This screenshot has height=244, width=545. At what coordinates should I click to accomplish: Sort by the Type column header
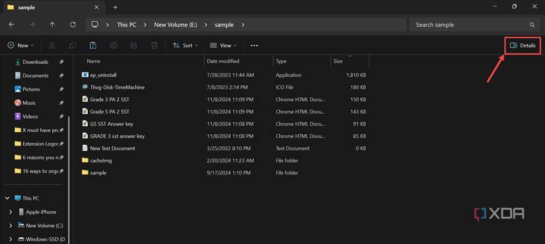tap(281, 61)
